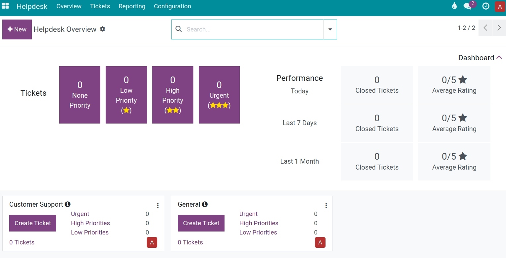
Task: Open the Tickets menu
Action: click(x=100, y=6)
